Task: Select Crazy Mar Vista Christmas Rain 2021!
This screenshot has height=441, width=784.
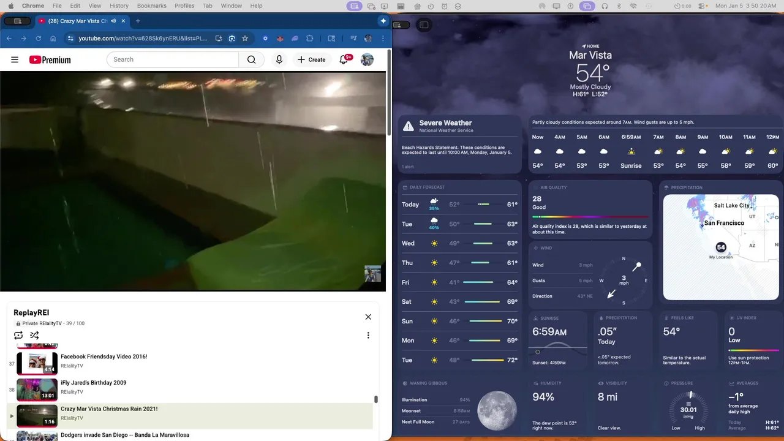Action: (190, 416)
